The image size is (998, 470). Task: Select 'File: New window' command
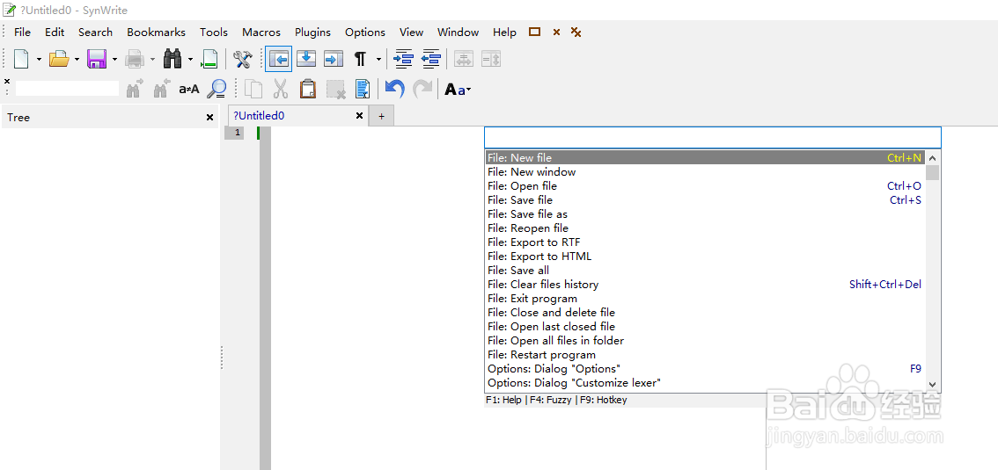(x=705, y=172)
